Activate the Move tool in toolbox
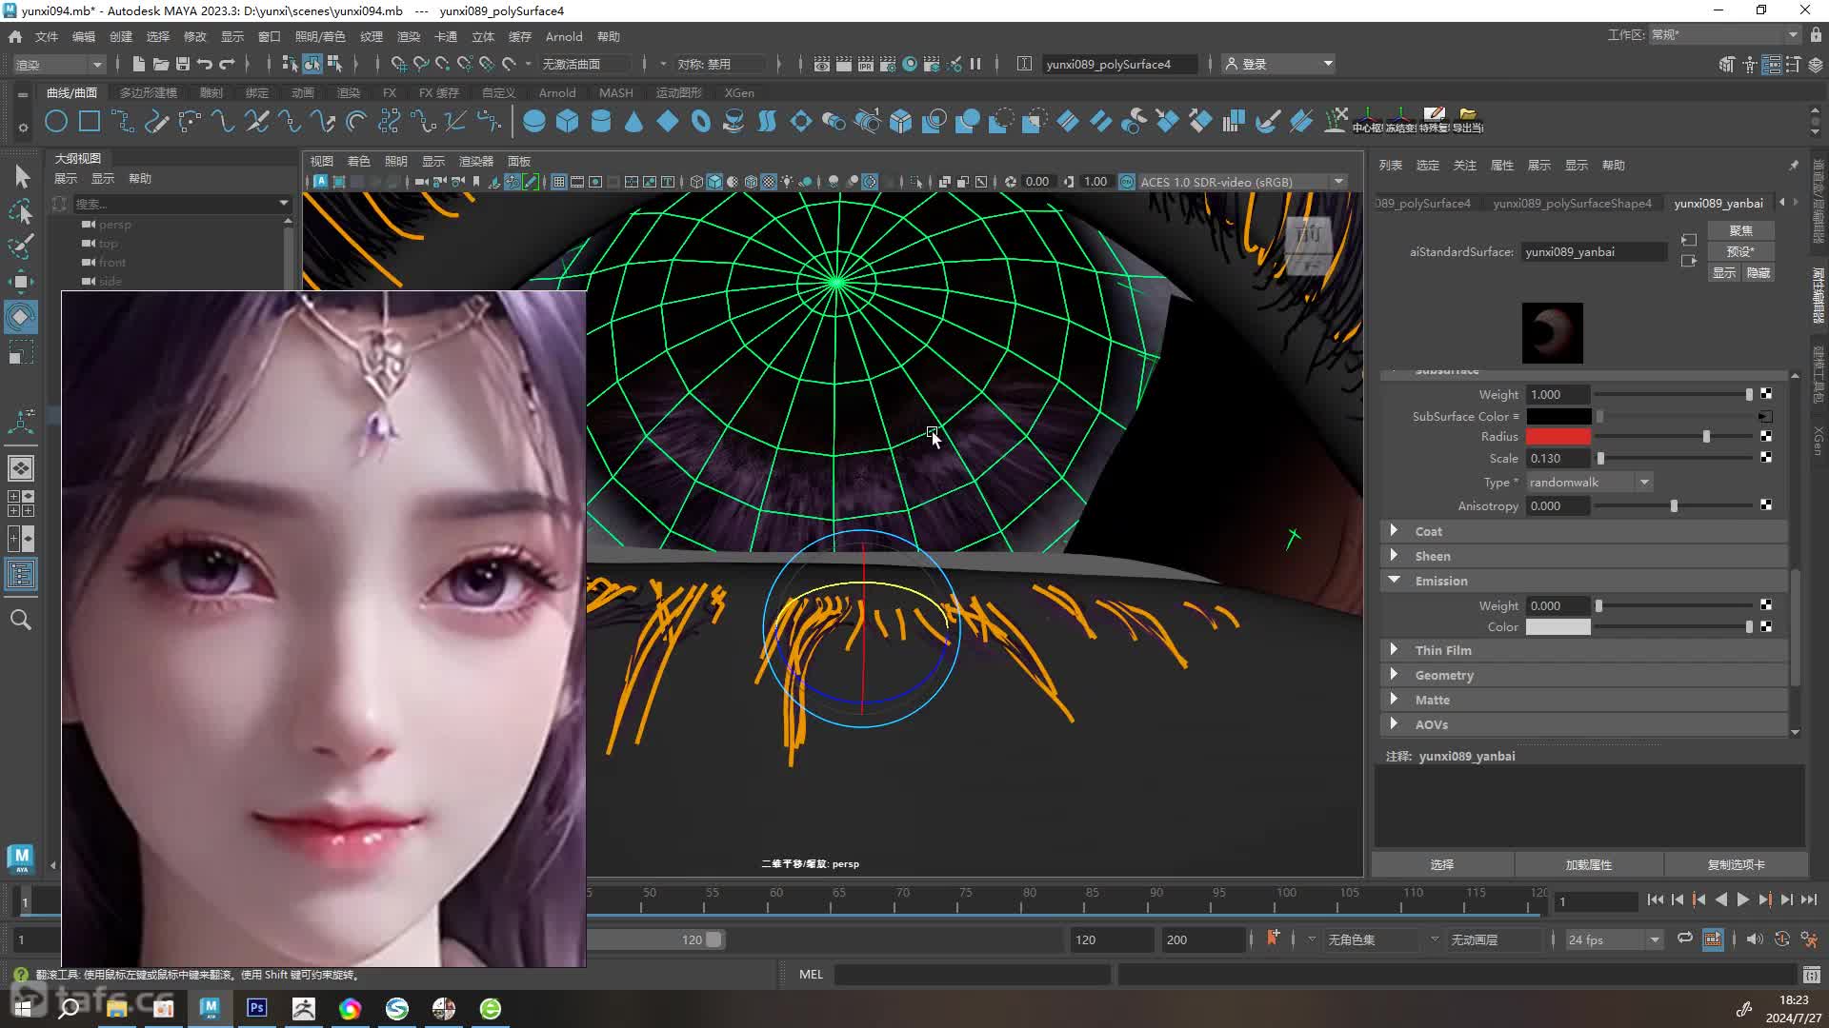Screen dimensions: 1829x1028 pos(21,282)
